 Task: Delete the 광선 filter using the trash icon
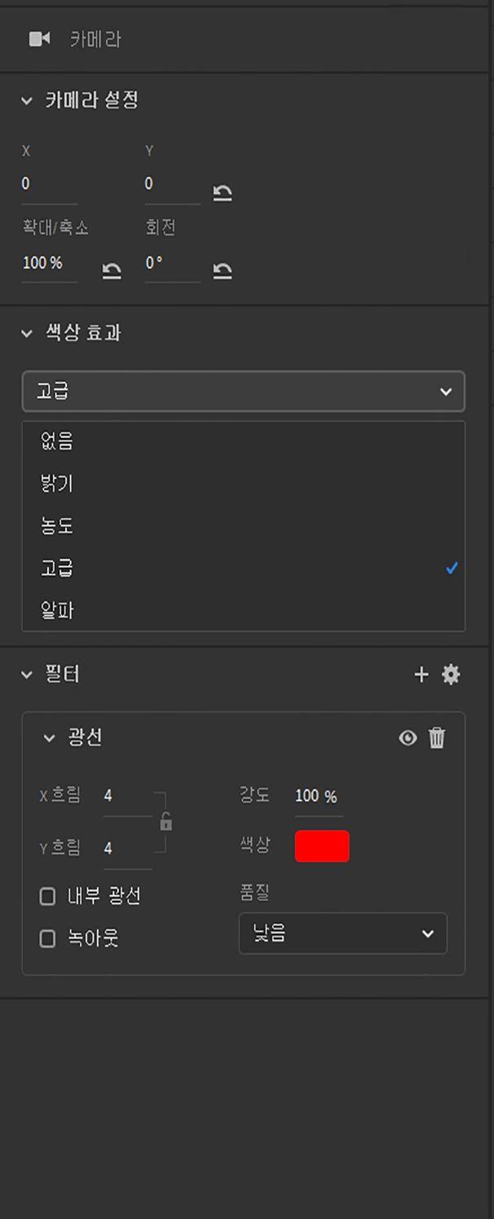tap(437, 738)
